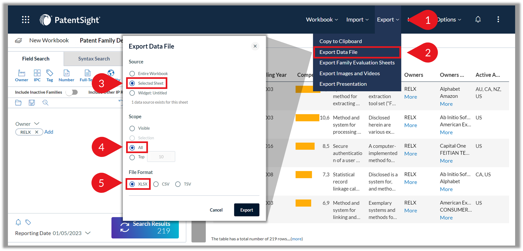Image resolution: width=523 pixels, height=251 pixels.
Task: Switch to Syntax Search tab
Action: coord(94,59)
